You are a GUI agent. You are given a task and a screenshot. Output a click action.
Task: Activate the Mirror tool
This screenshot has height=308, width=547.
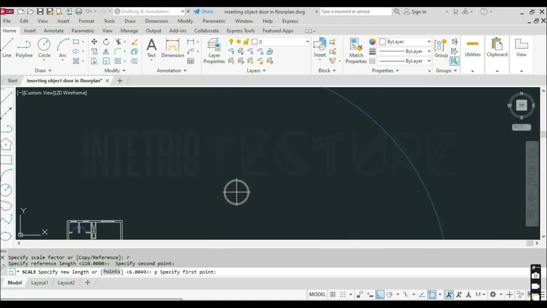tap(106, 51)
